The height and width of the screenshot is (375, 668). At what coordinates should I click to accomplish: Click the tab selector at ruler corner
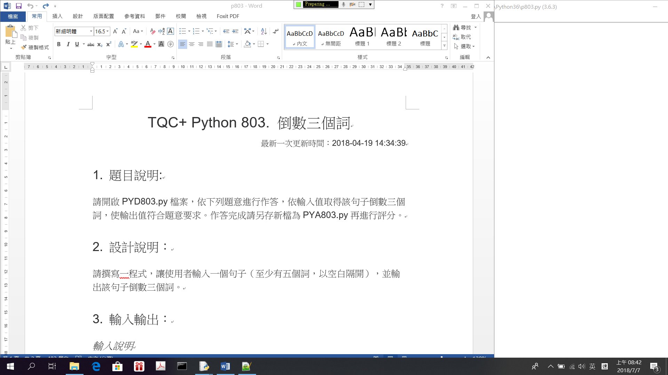[6, 67]
